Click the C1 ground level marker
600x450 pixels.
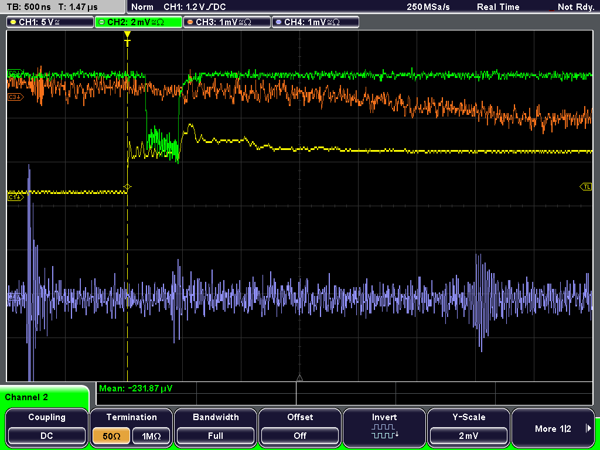click(15, 197)
